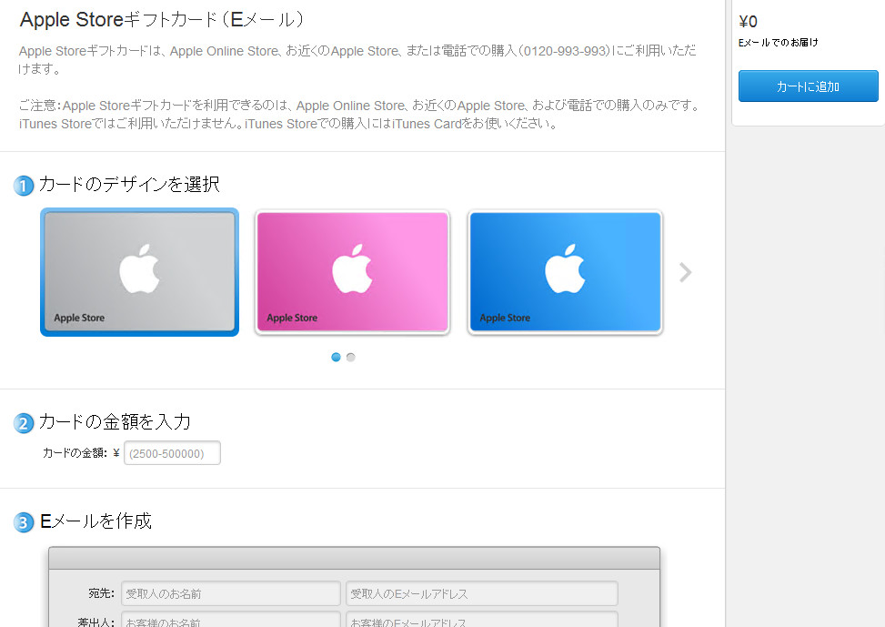Click the ¥0 price text

(x=748, y=22)
